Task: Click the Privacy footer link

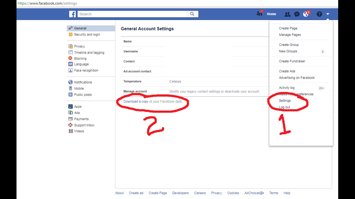Action: (216, 193)
